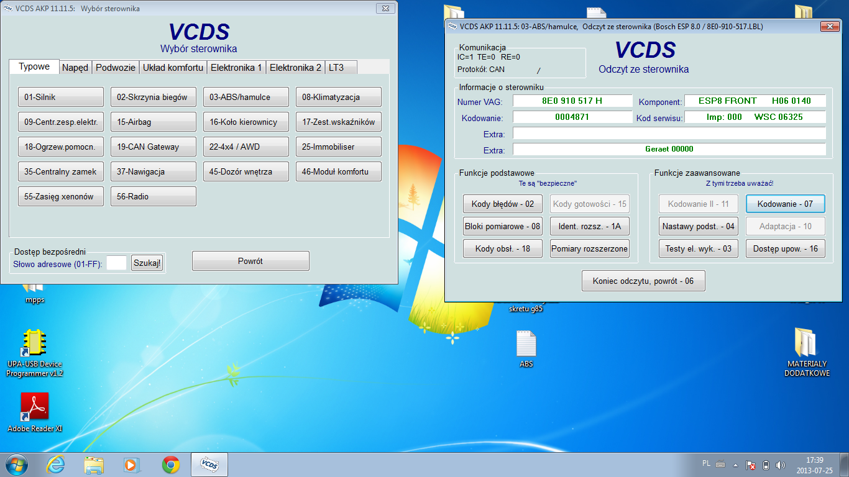This screenshot has width=849, height=477.
Task: Switch to the Napęd tab
Action: coord(75,68)
